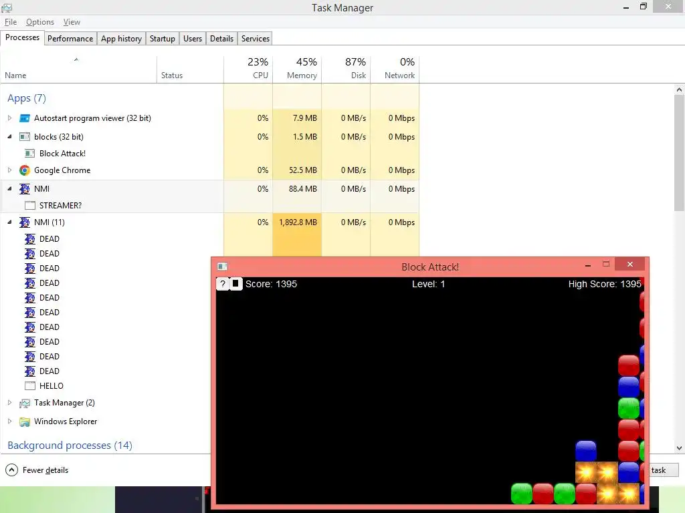Click the Google Chrome icon in process list
This screenshot has width=685, height=513.
click(25, 170)
